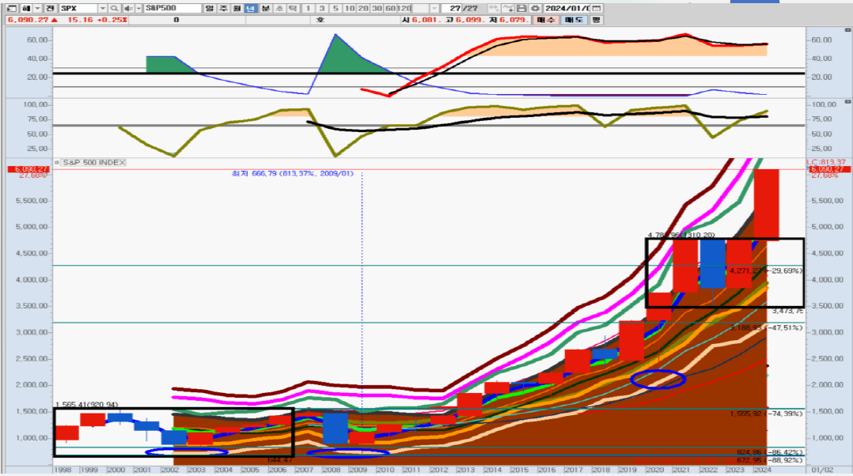Set interval to 5
This screenshot has width=853, height=476.
336,9
